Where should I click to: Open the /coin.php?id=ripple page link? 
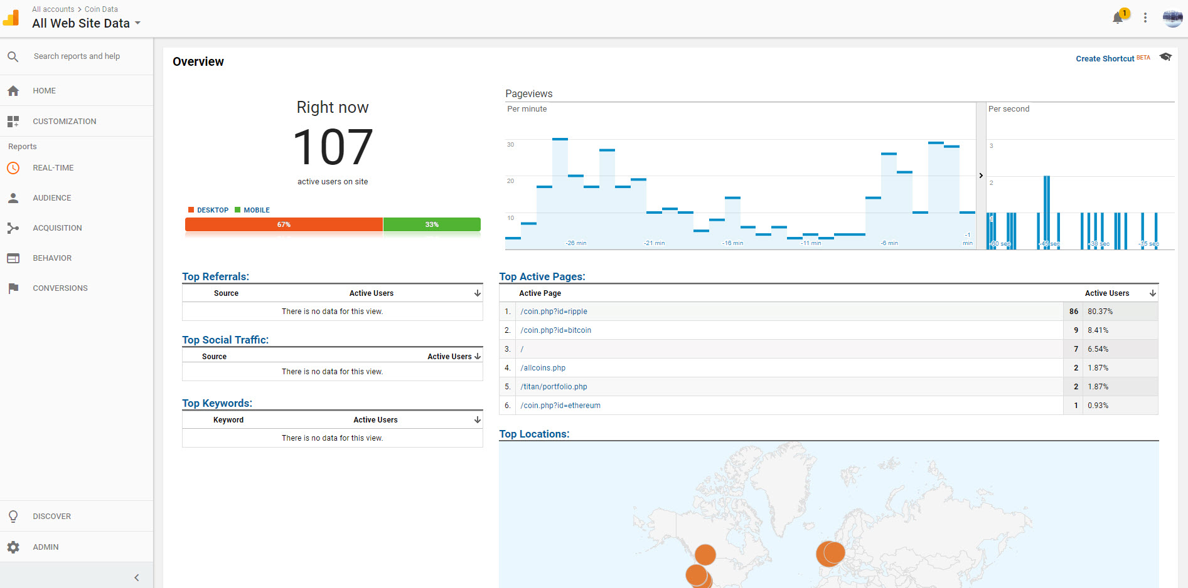(554, 312)
